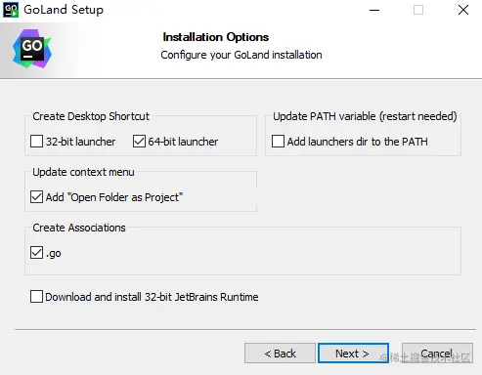This screenshot has width=482, height=375.
Task: Click the GoLand icon in the title bar
Action: click(x=11, y=10)
